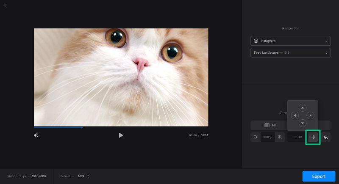This screenshot has width=339, height=184.
Task: Play the cat video
Action: [x=121, y=135]
